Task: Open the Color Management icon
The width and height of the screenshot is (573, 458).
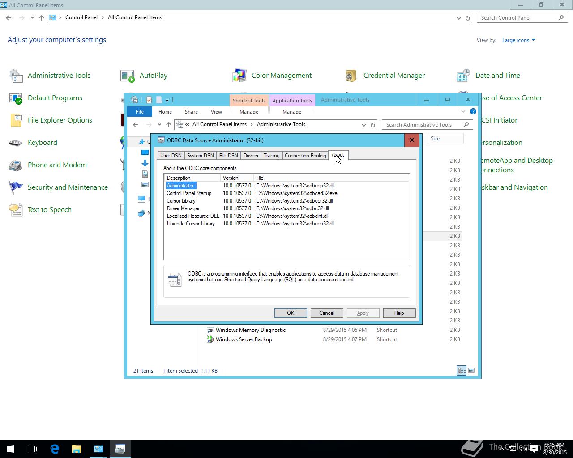Action: [x=239, y=76]
